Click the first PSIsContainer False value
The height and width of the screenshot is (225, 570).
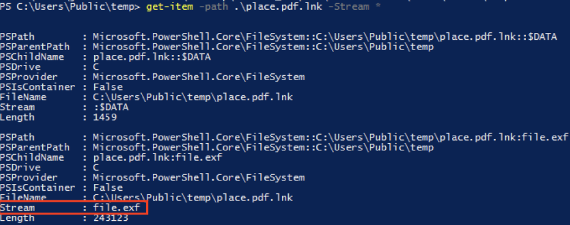(108, 87)
